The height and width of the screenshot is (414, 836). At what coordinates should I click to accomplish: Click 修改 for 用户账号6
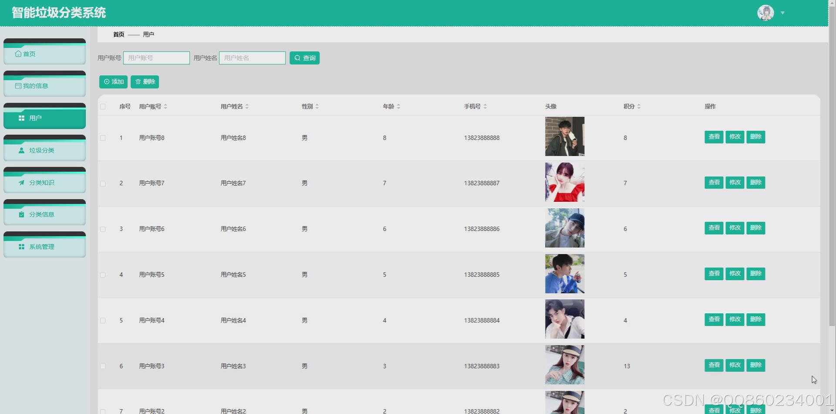coord(735,228)
